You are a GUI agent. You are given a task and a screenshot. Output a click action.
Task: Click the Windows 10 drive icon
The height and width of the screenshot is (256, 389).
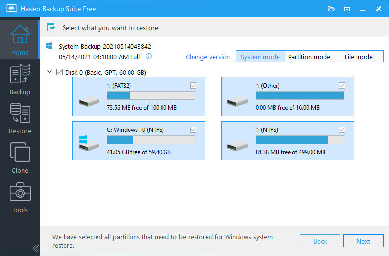pos(86,142)
